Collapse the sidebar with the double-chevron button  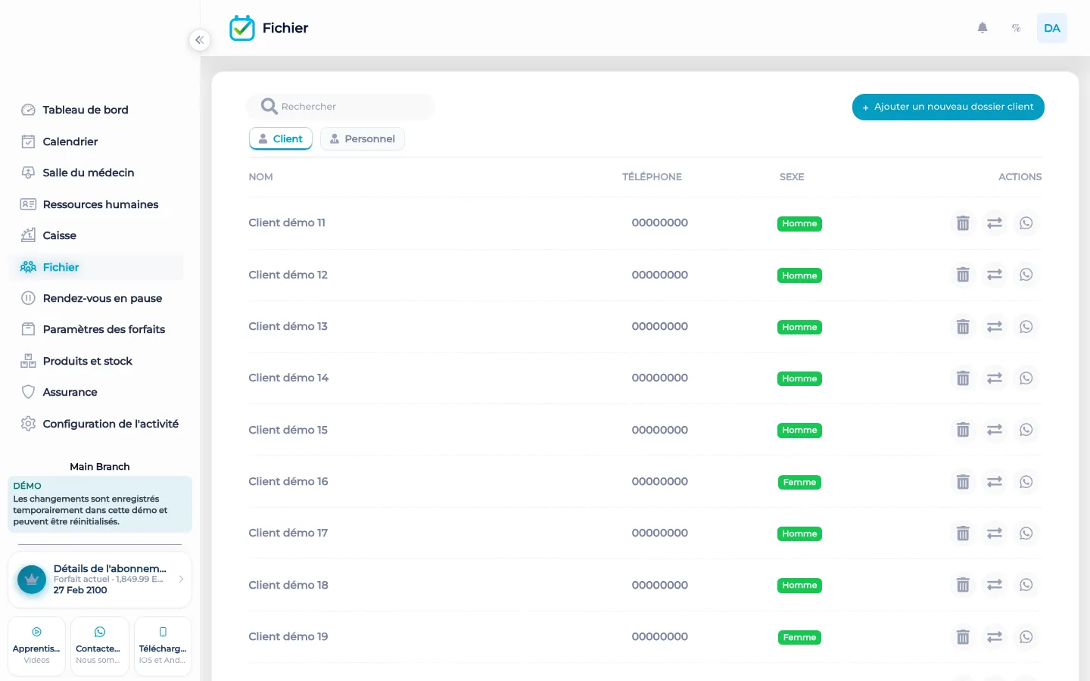coord(199,40)
